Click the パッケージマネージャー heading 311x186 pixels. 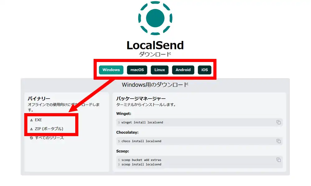[x=141, y=99]
